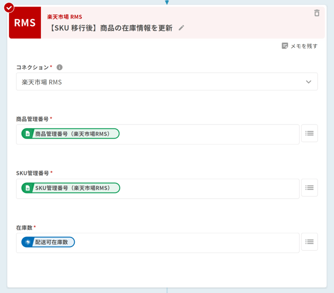This screenshot has height=293, width=334.
Task: Click the info icon beside コネクション
Action: pos(59,67)
